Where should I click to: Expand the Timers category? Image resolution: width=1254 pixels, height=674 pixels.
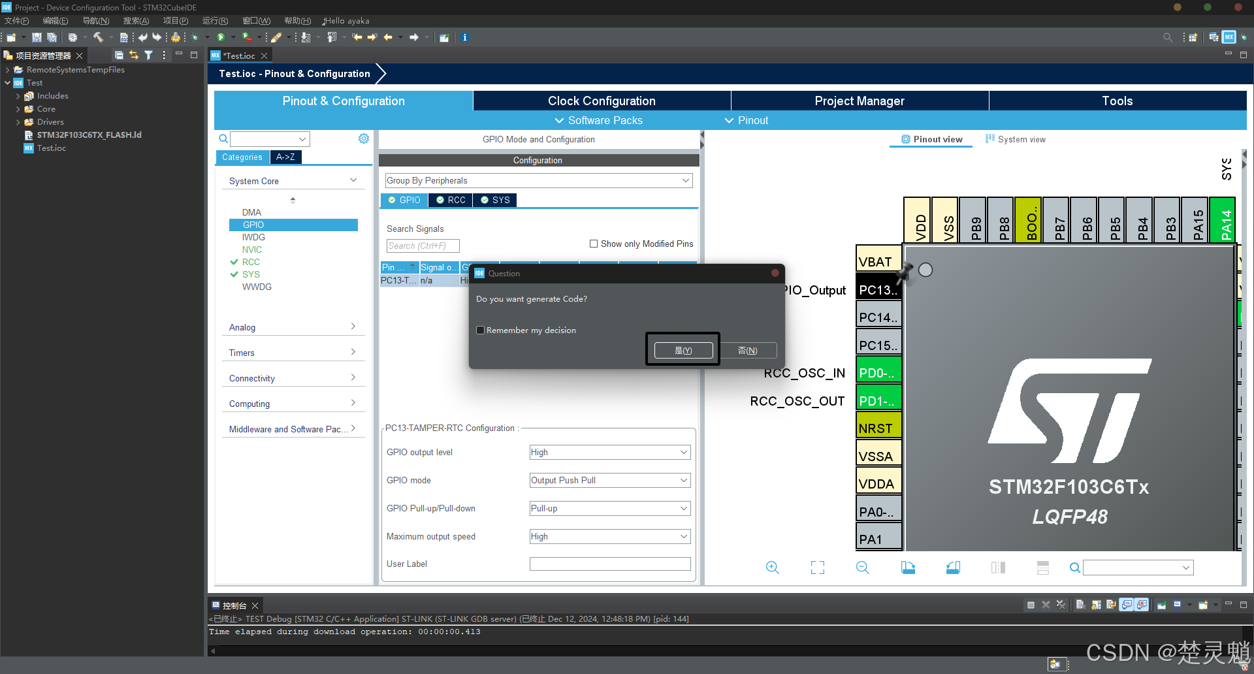[293, 353]
